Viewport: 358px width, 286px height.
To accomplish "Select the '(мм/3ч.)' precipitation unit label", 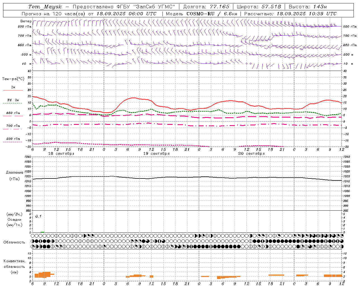I will click(x=15, y=214).
